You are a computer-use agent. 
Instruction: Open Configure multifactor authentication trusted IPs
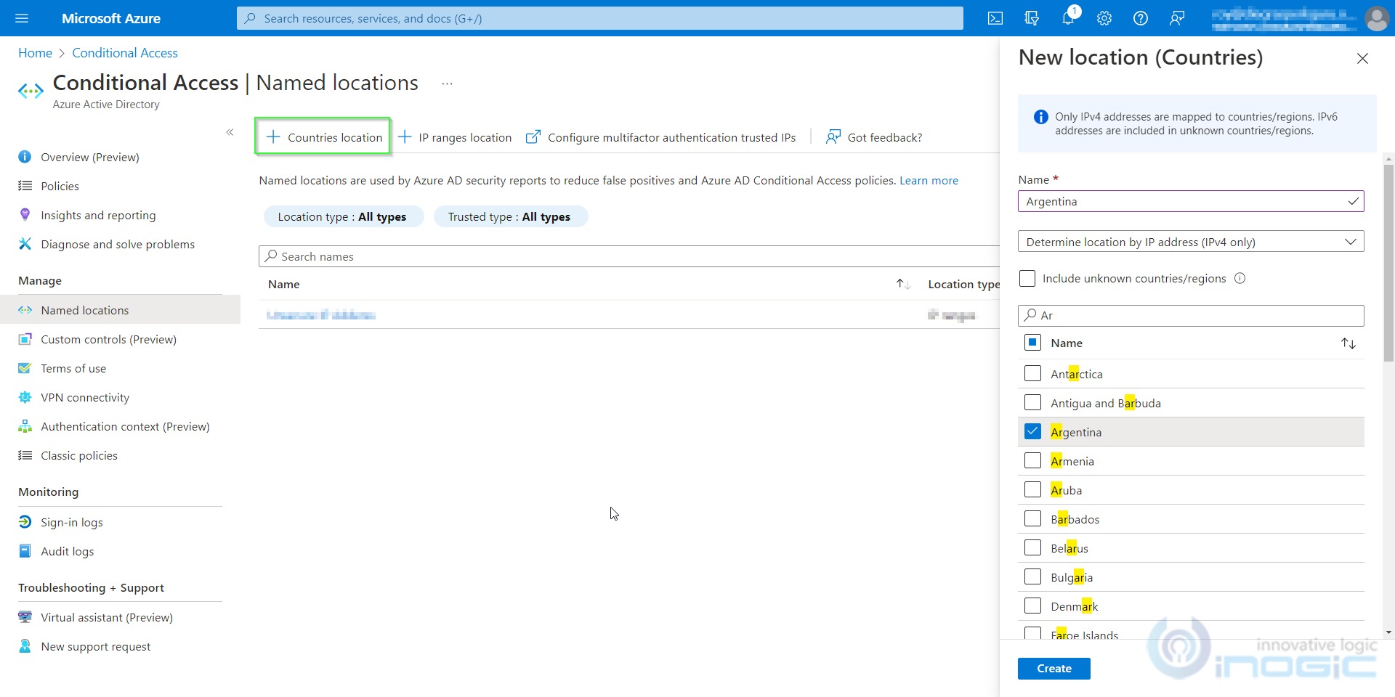click(660, 137)
